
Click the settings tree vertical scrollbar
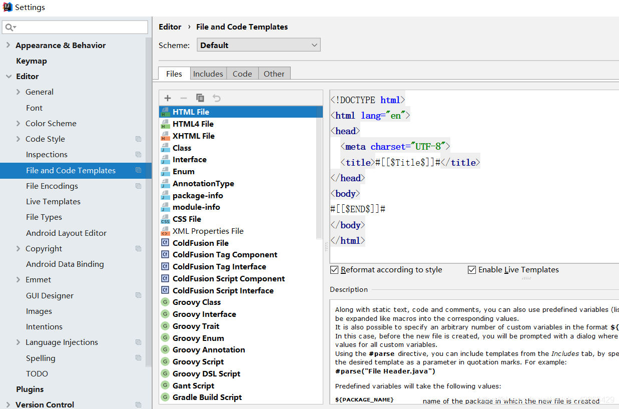(x=149, y=203)
